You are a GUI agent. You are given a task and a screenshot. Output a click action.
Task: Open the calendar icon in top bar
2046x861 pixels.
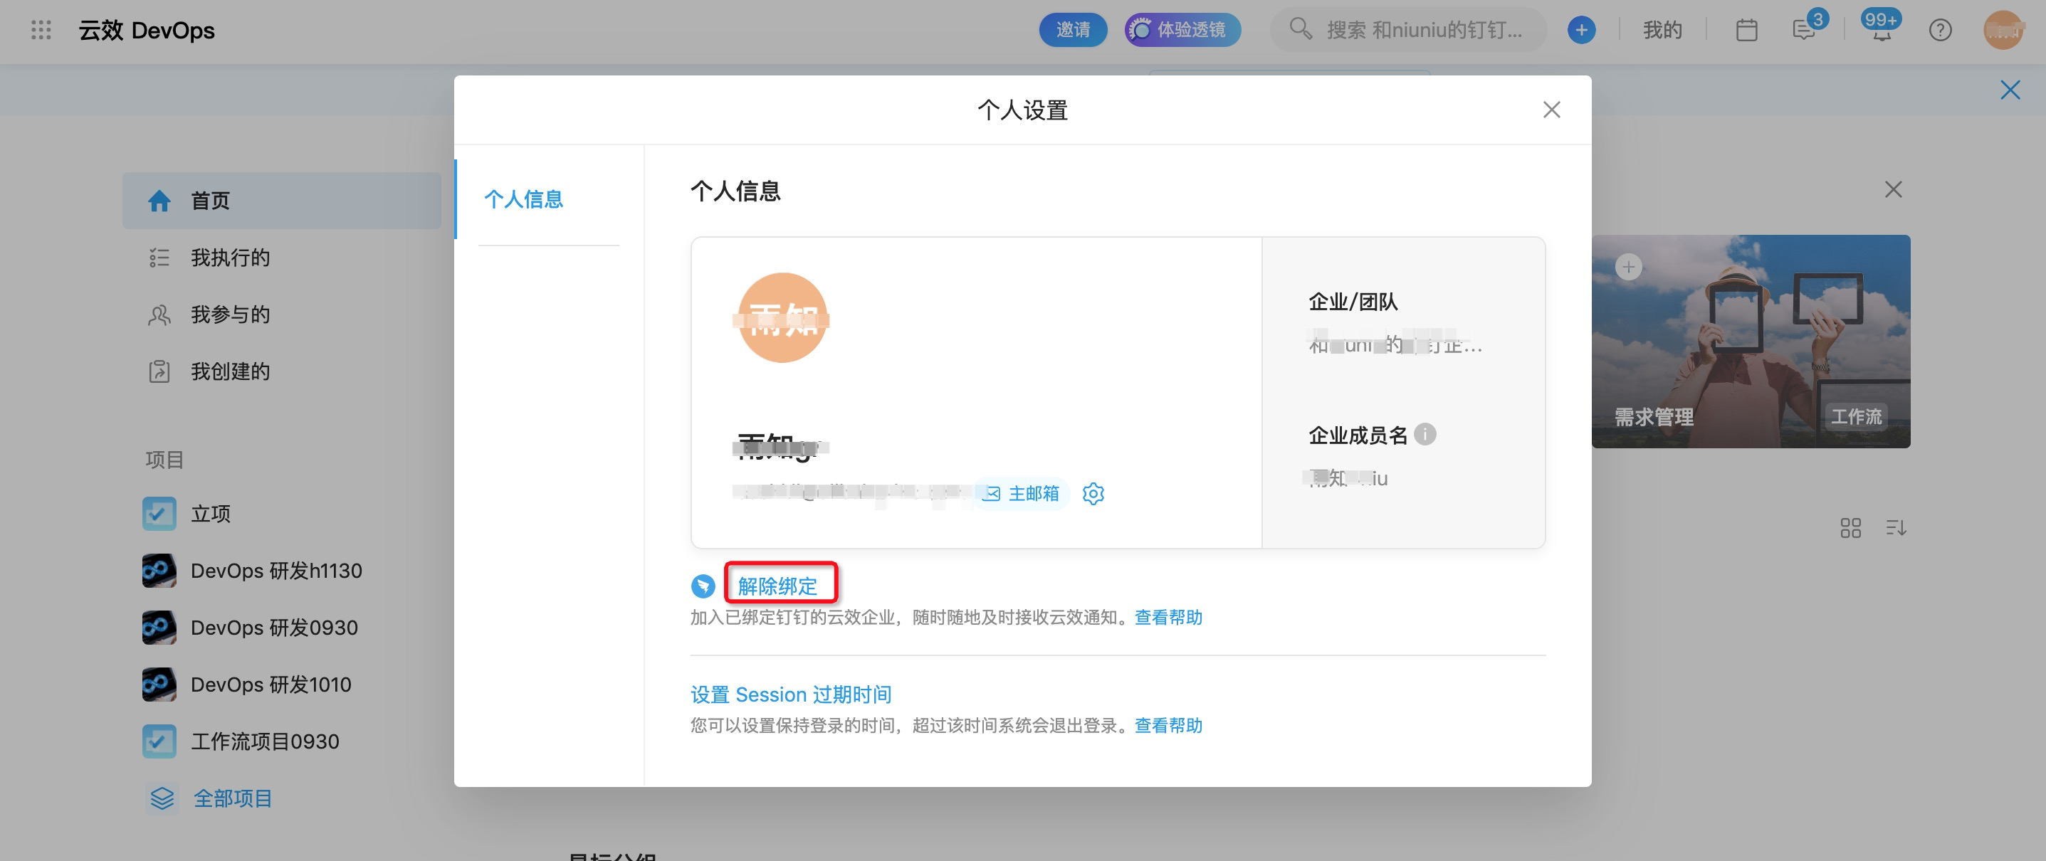pos(1746,30)
